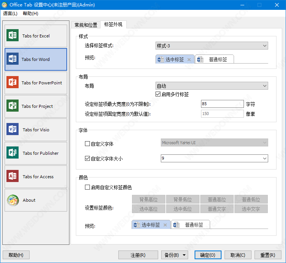Select Tabs for Project icon
The image size is (286, 263).
coord(13,106)
